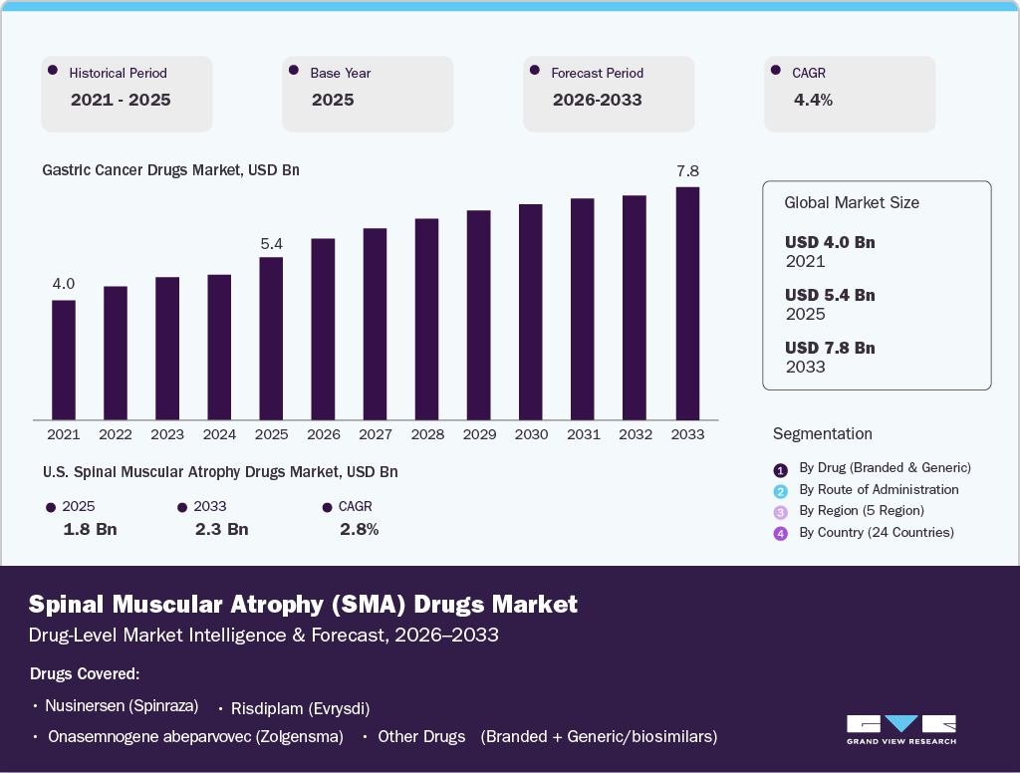Select the 2033 bar in the chart
This screenshot has height=773, width=1020.
[687, 303]
